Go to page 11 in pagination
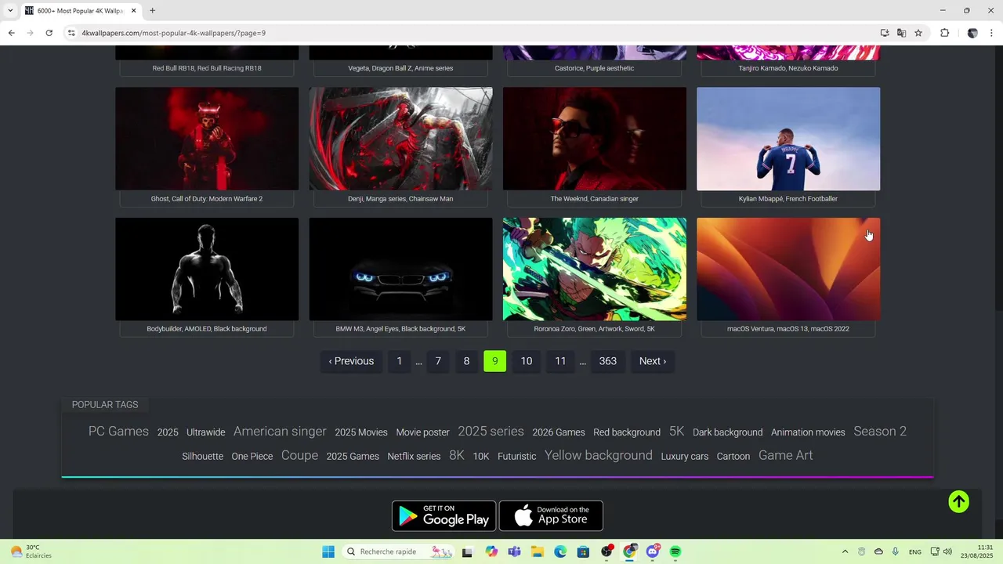The width and height of the screenshot is (1003, 564). pos(560,361)
